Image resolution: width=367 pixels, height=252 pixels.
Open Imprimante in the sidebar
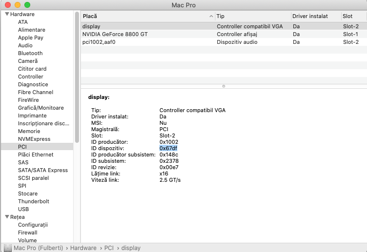point(32,116)
